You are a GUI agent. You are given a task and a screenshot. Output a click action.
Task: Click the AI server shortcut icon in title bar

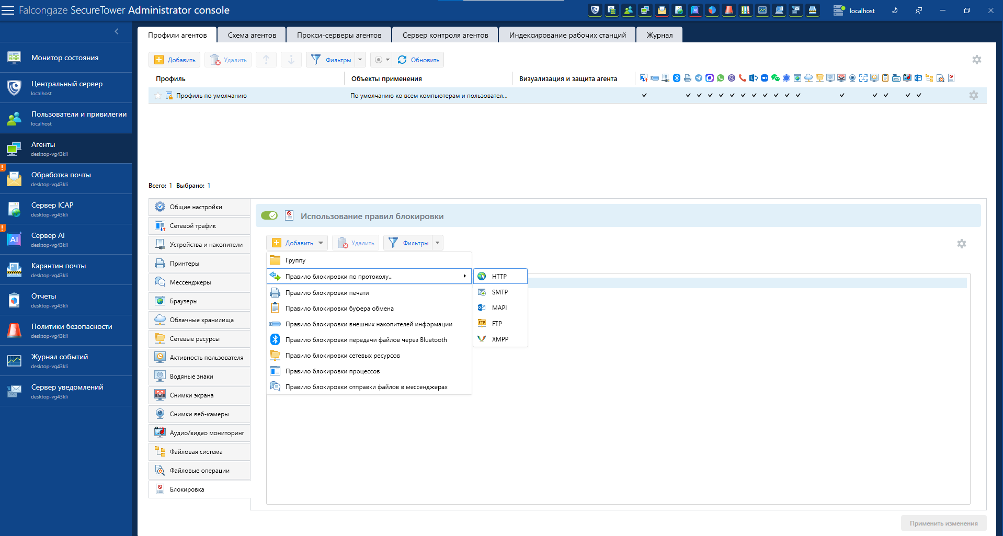[x=696, y=10]
